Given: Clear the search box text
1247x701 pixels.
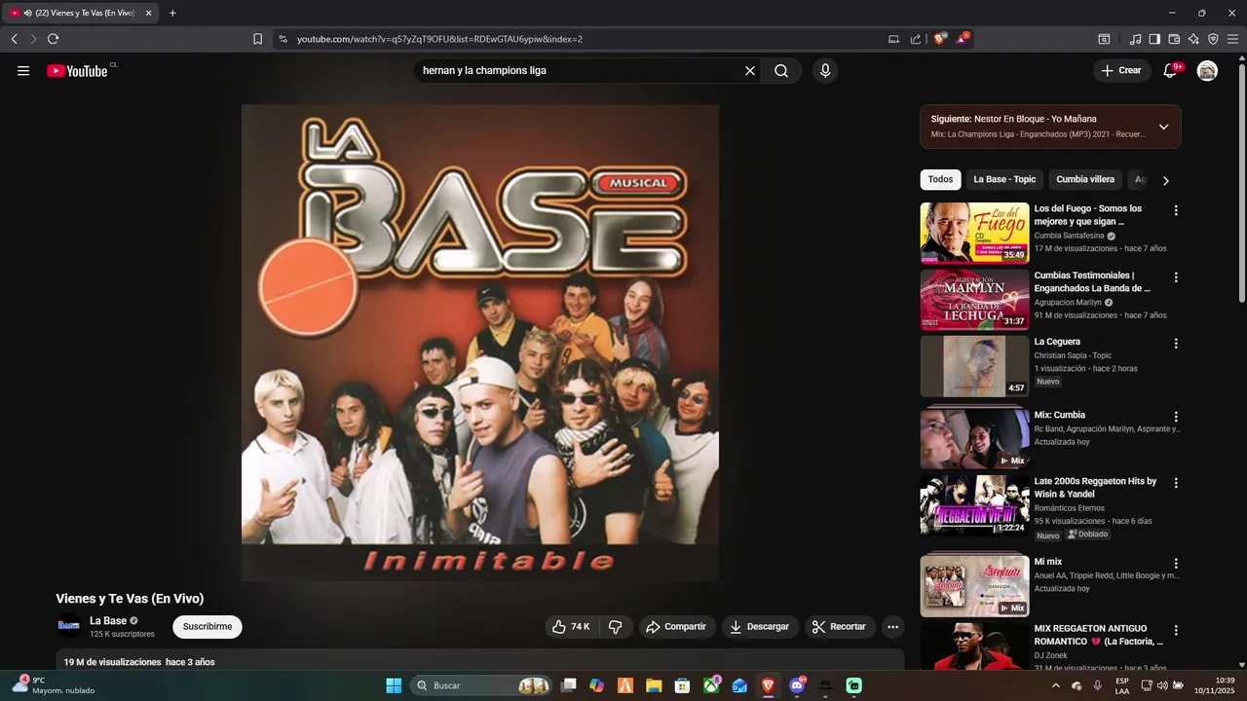Looking at the screenshot, I should (x=750, y=71).
